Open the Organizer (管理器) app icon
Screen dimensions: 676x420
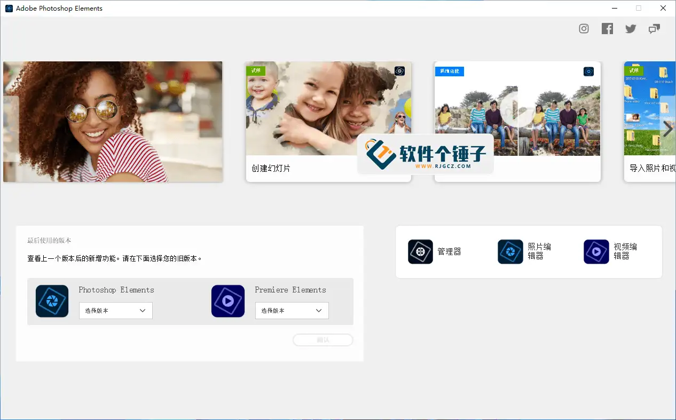[420, 251]
